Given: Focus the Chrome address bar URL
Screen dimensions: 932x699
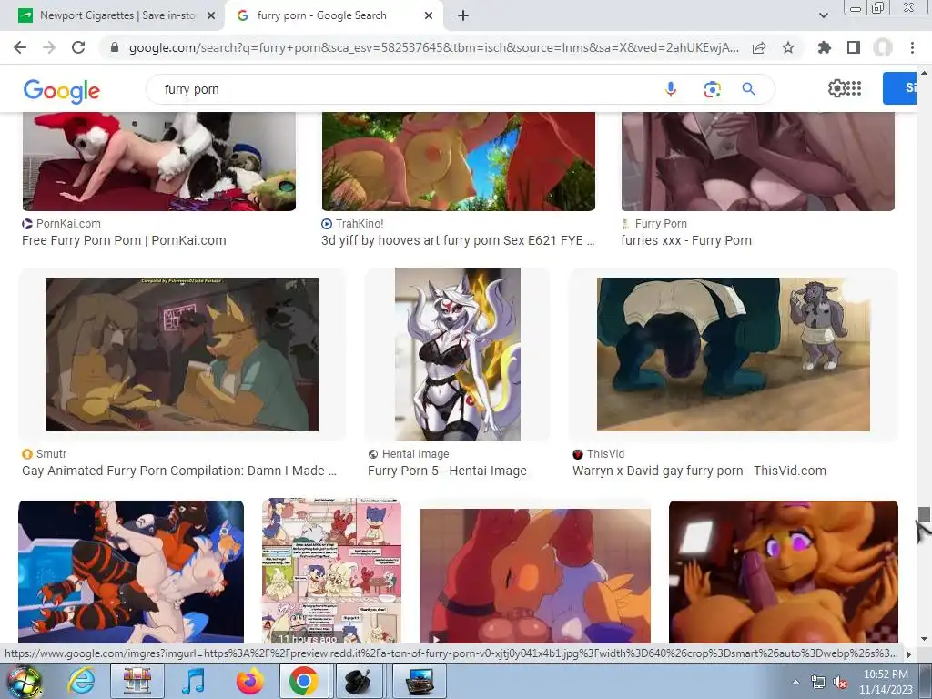Looking at the screenshot, I should [x=434, y=47].
